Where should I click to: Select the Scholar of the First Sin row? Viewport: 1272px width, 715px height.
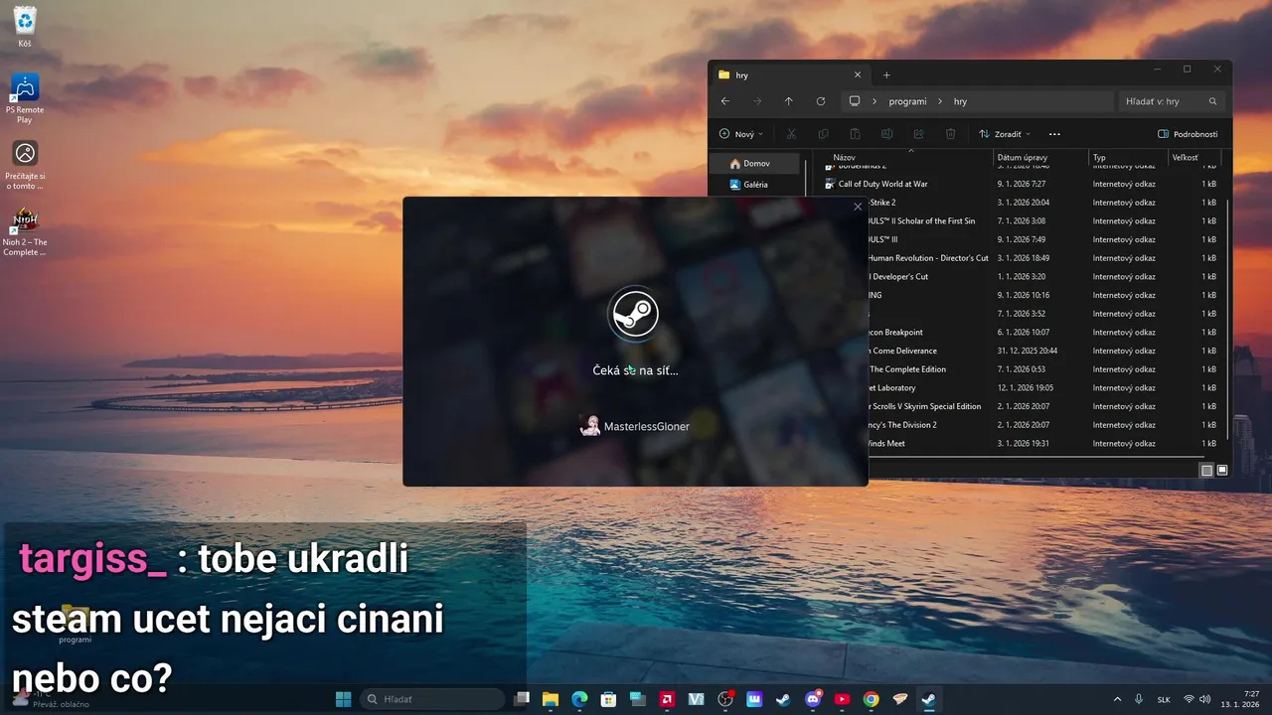coord(1044,221)
